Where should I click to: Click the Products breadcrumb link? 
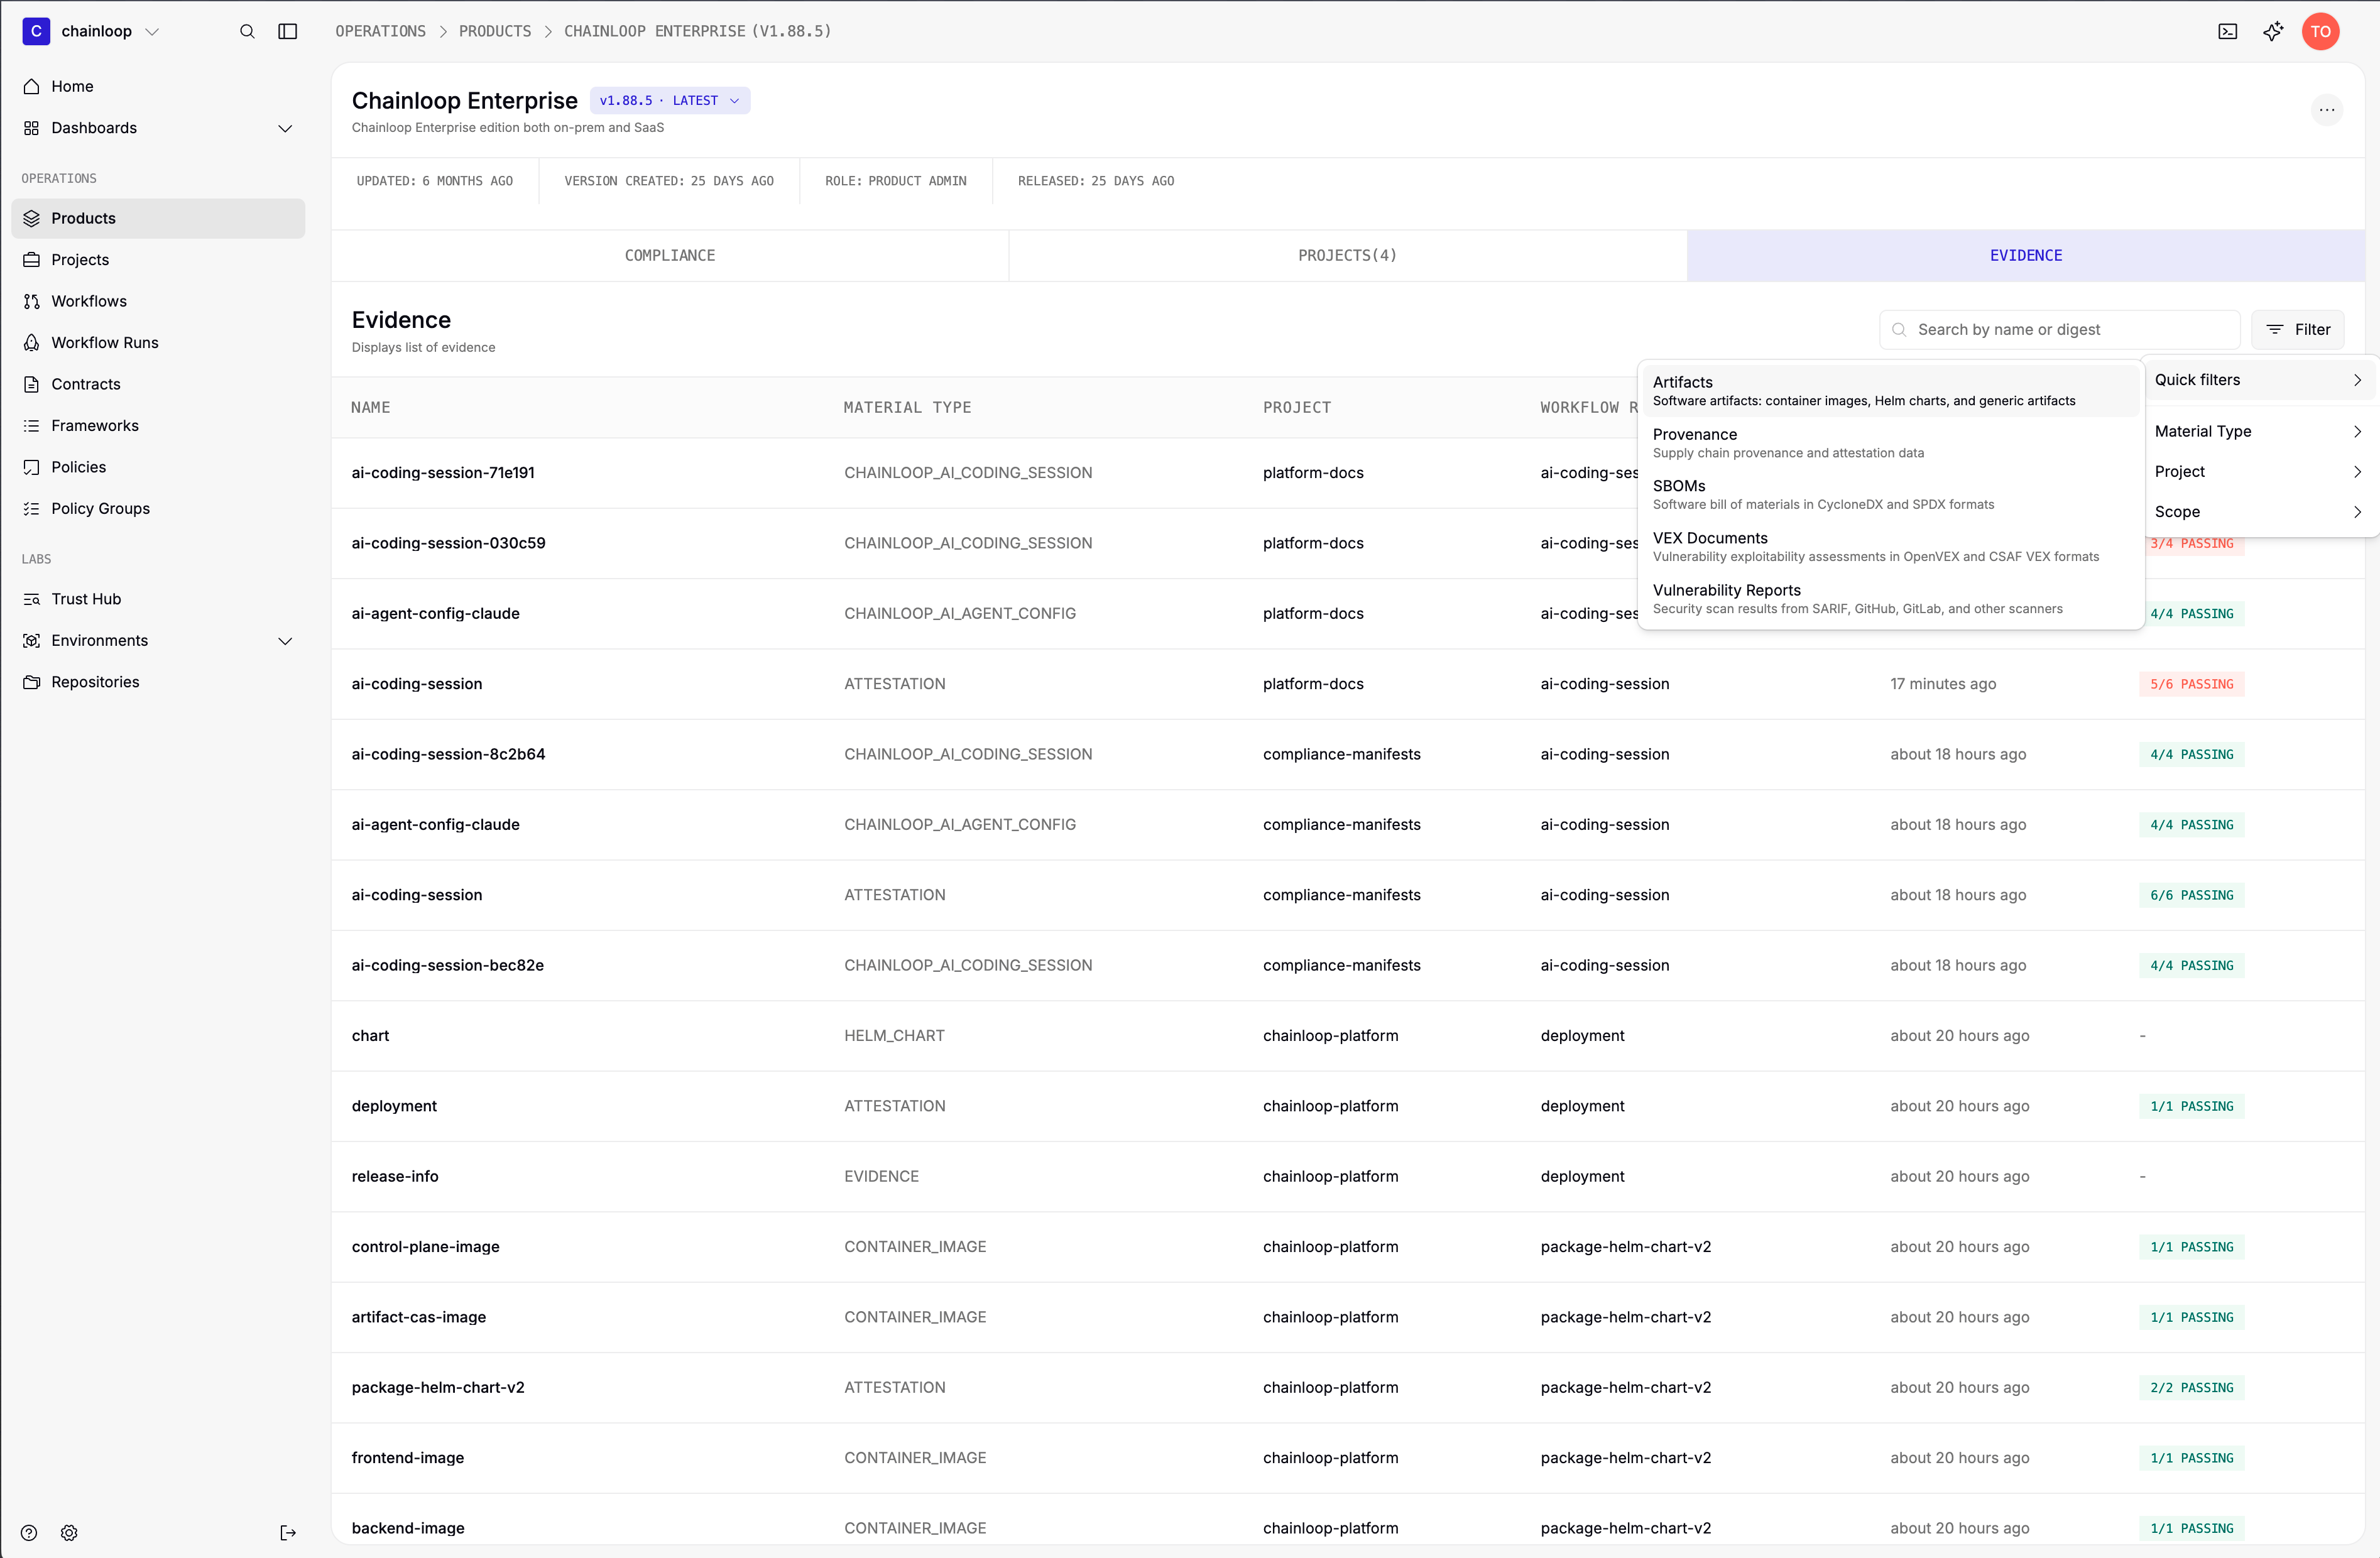pyautogui.click(x=495, y=31)
